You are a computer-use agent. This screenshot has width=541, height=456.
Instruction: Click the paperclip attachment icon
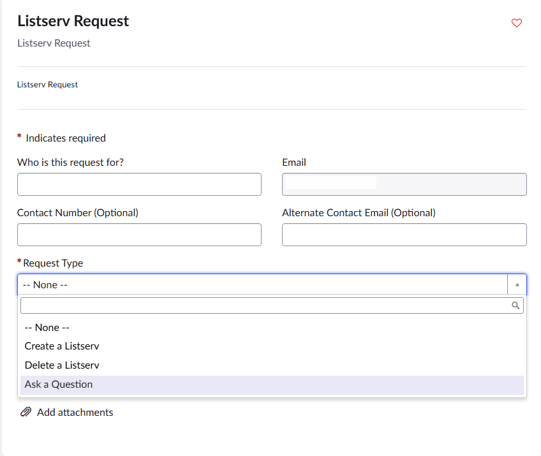click(26, 412)
